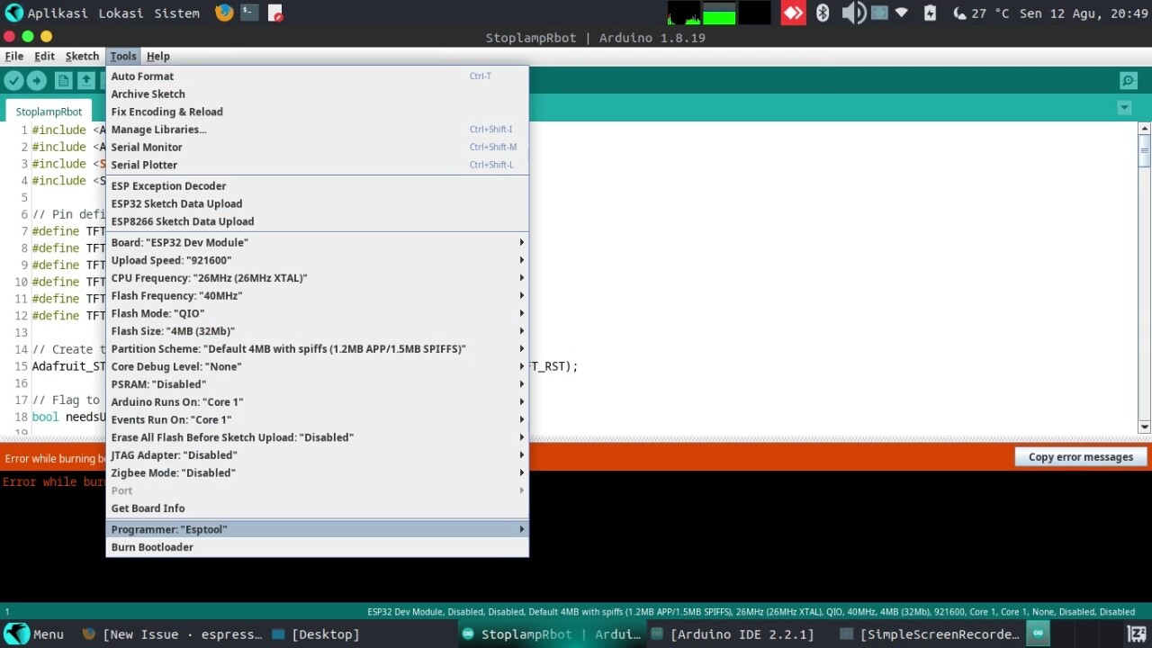Click the AnyDesk tray icon
The height and width of the screenshot is (648, 1152).
point(793,13)
